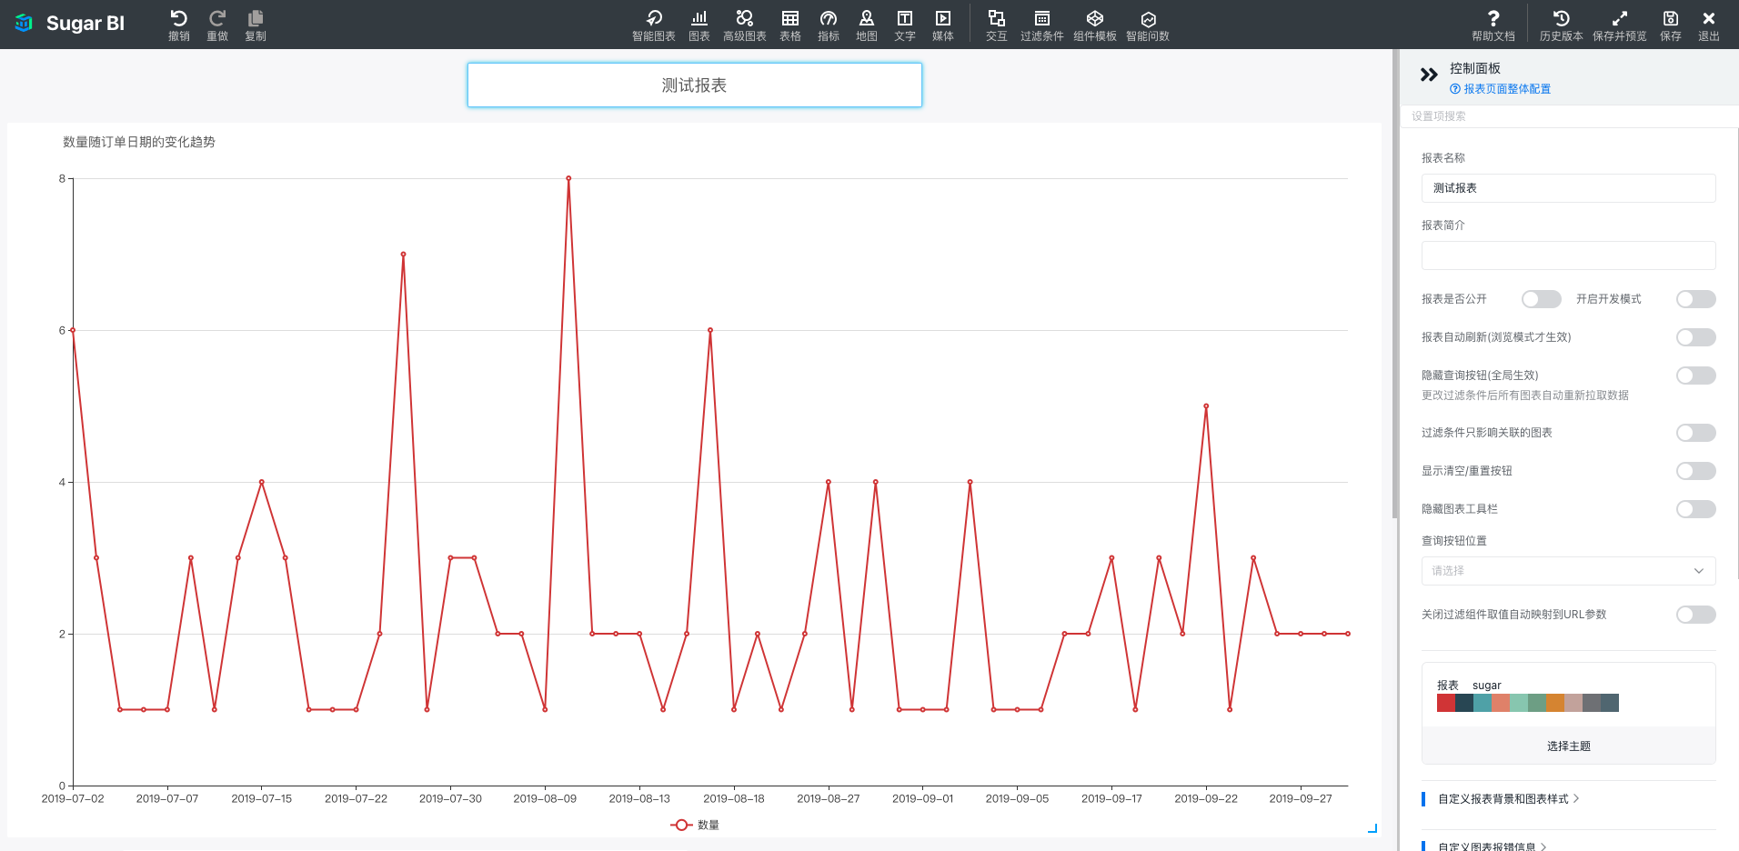Screen dimensions: 1739x851
Task: Toggle 关闭过滤组件取值自动映射到URL参数 switch
Action: click(x=1696, y=615)
